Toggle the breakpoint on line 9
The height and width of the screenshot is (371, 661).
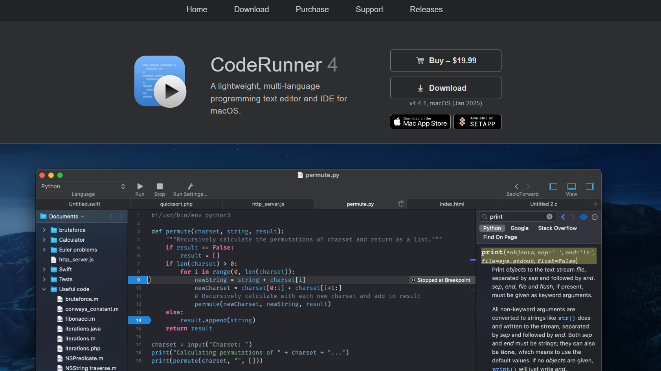pos(138,280)
